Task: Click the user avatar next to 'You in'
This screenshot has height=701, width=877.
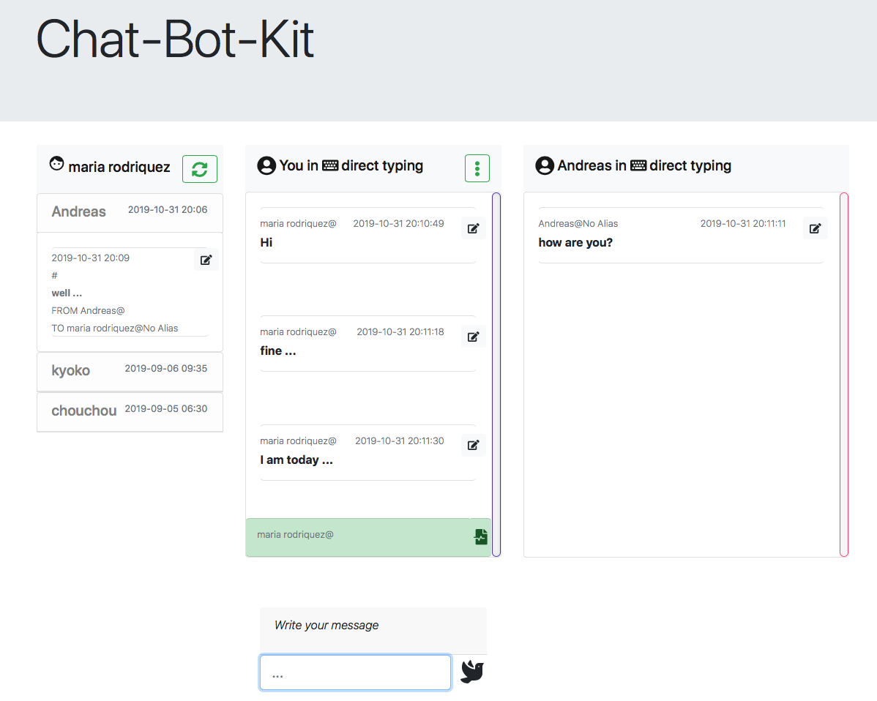Action: tap(266, 165)
